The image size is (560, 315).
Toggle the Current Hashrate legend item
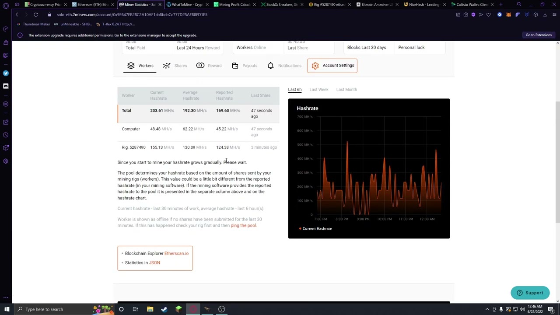pos(315,228)
